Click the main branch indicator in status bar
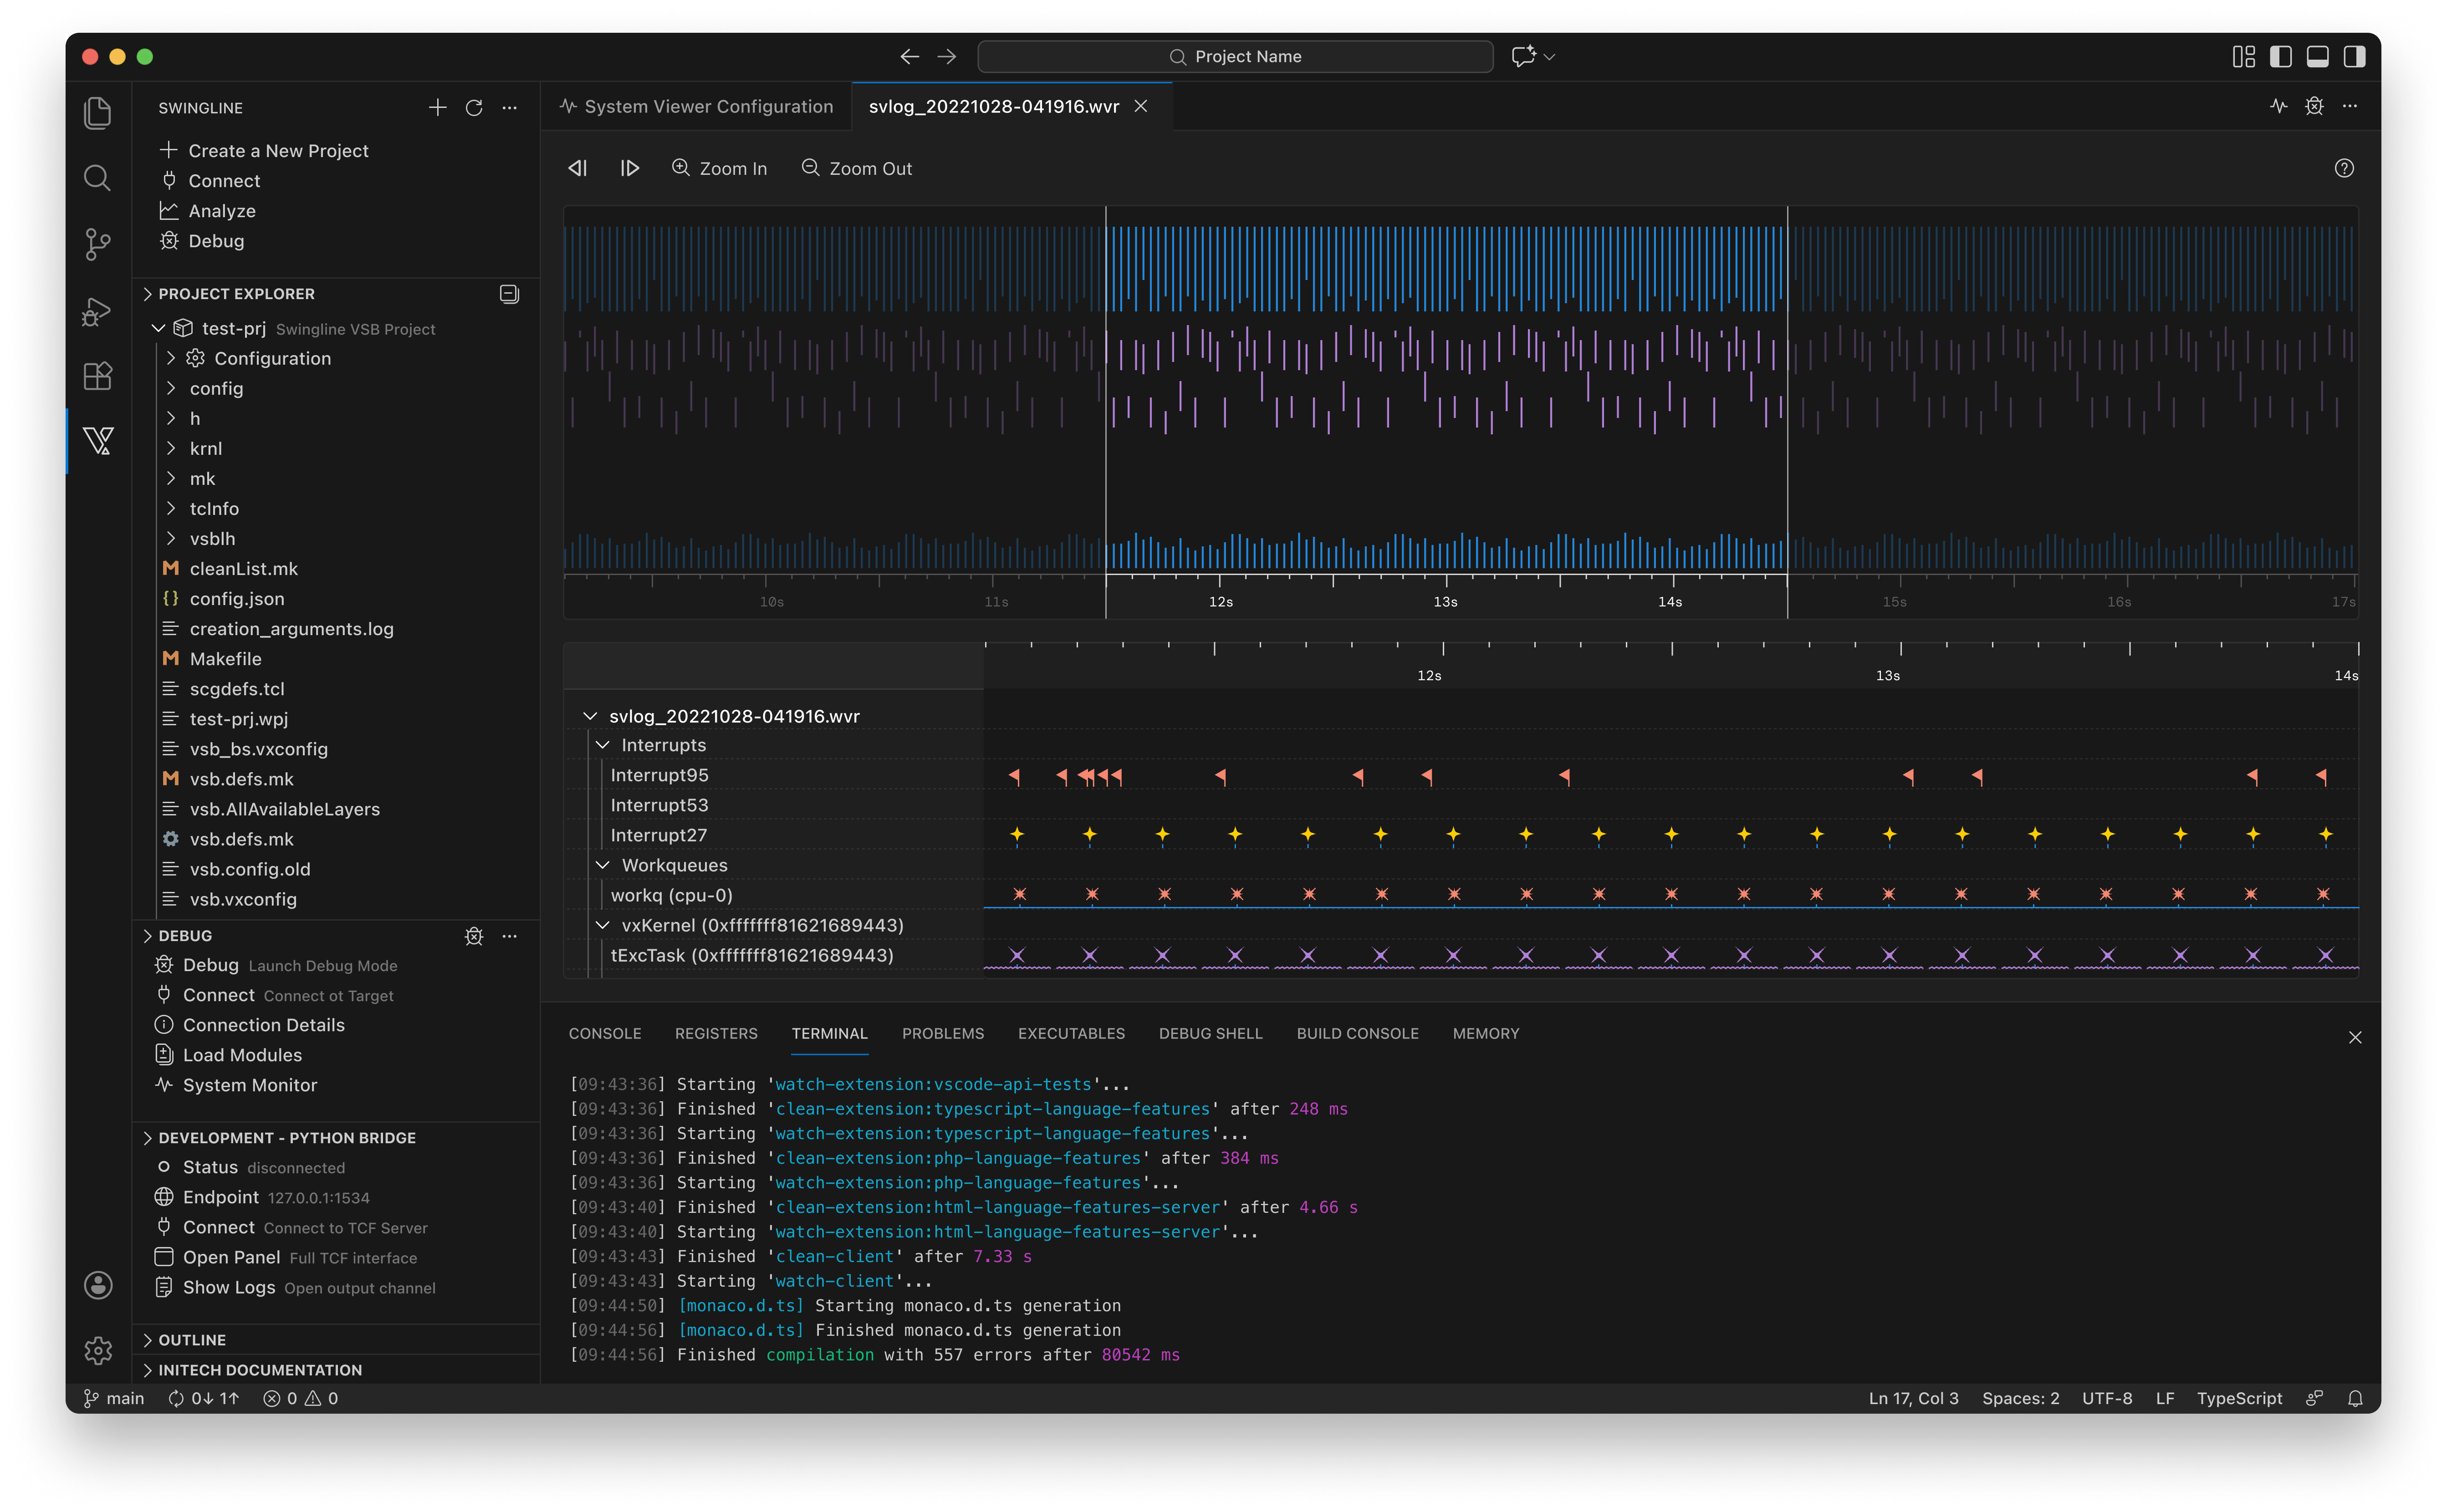The width and height of the screenshot is (2447, 1512). tap(114, 1399)
